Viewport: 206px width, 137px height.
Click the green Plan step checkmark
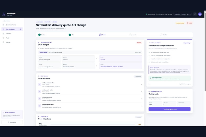[70, 35]
